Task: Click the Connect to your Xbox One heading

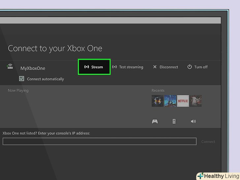Action: pyautogui.click(x=55, y=48)
